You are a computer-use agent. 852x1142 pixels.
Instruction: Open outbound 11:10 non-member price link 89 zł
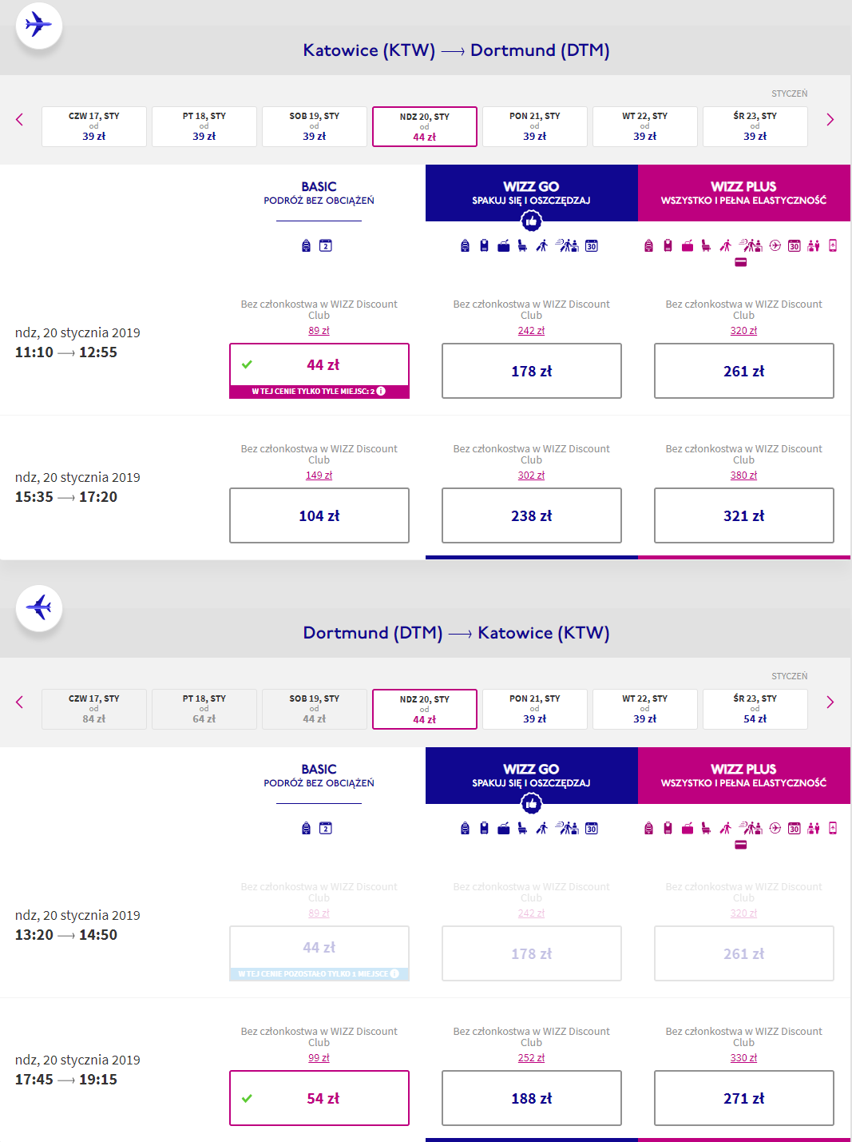tap(319, 331)
